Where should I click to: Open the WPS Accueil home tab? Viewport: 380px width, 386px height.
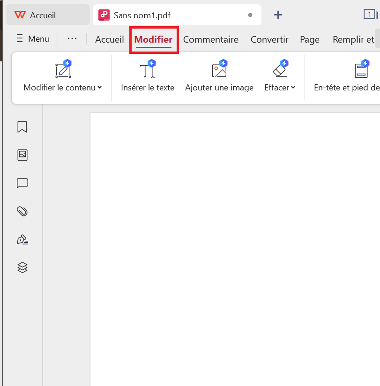47,15
